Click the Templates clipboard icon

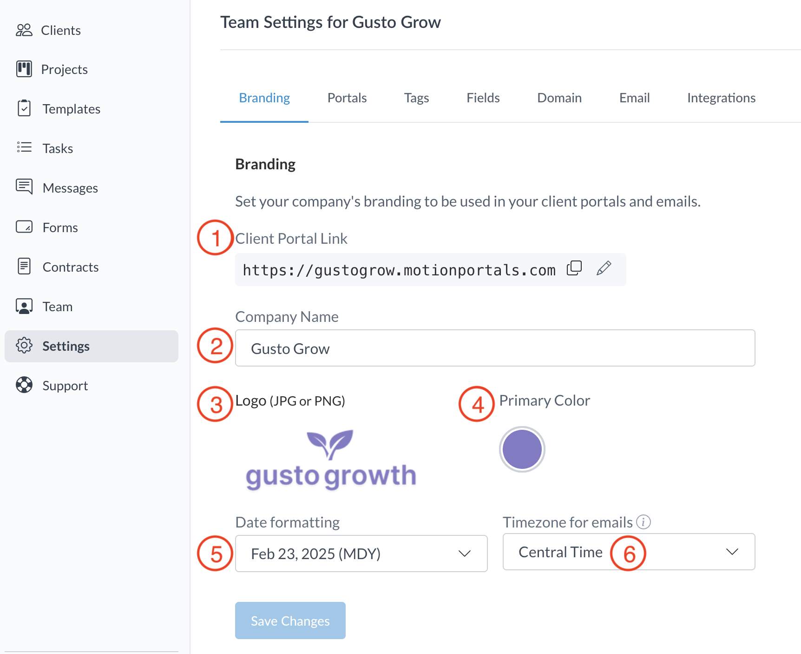[x=24, y=108]
